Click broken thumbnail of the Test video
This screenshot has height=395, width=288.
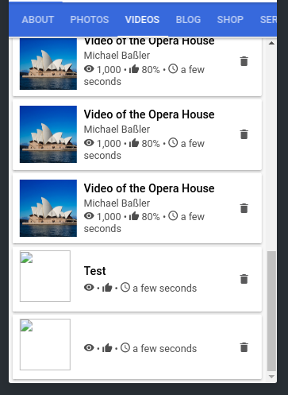(45, 276)
